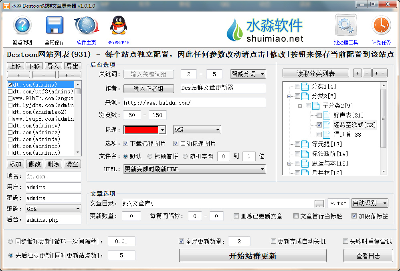Click the document icon of 分类2[5]
The image size is (400, 271).
coord(305,96)
